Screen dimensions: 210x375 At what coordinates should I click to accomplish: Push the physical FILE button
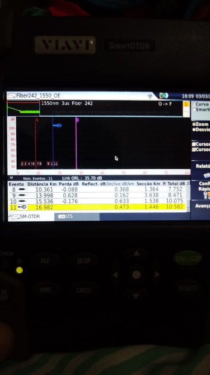click(x=45, y=261)
